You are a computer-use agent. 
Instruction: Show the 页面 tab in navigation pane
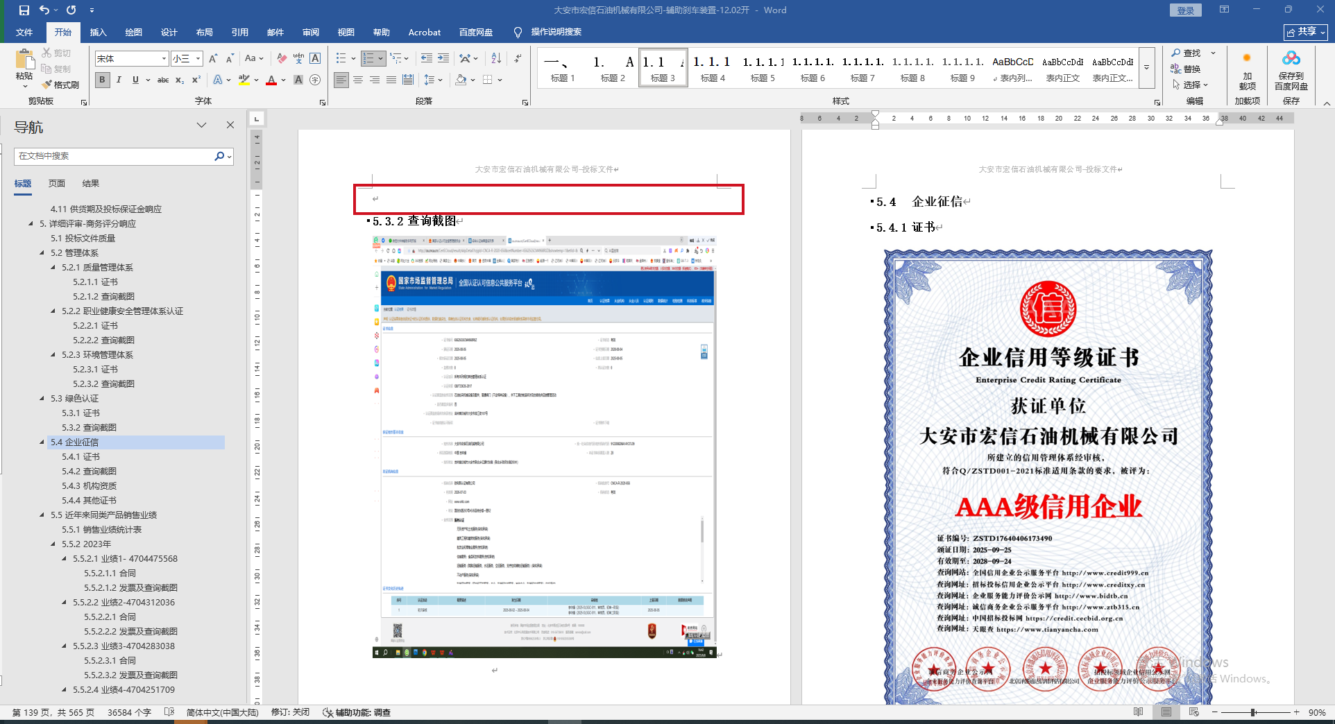pyautogui.click(x=57, y=184)
